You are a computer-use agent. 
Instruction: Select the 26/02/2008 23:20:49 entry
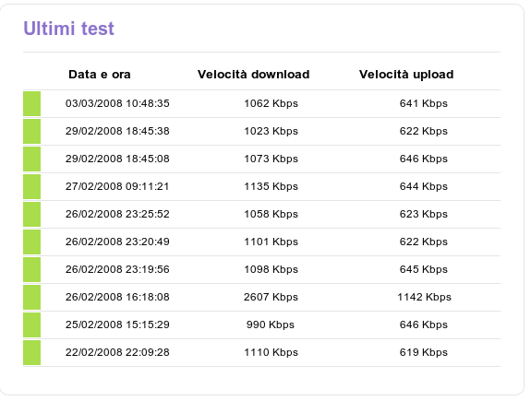[x=117, y=242]
